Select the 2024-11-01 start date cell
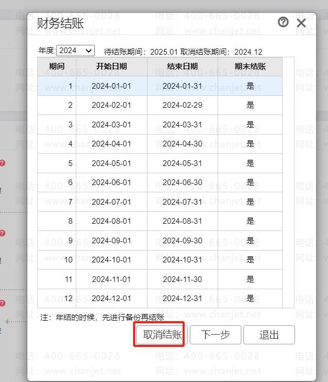Image resolution: width=328 pixels, height=382 pixels. 111,279
